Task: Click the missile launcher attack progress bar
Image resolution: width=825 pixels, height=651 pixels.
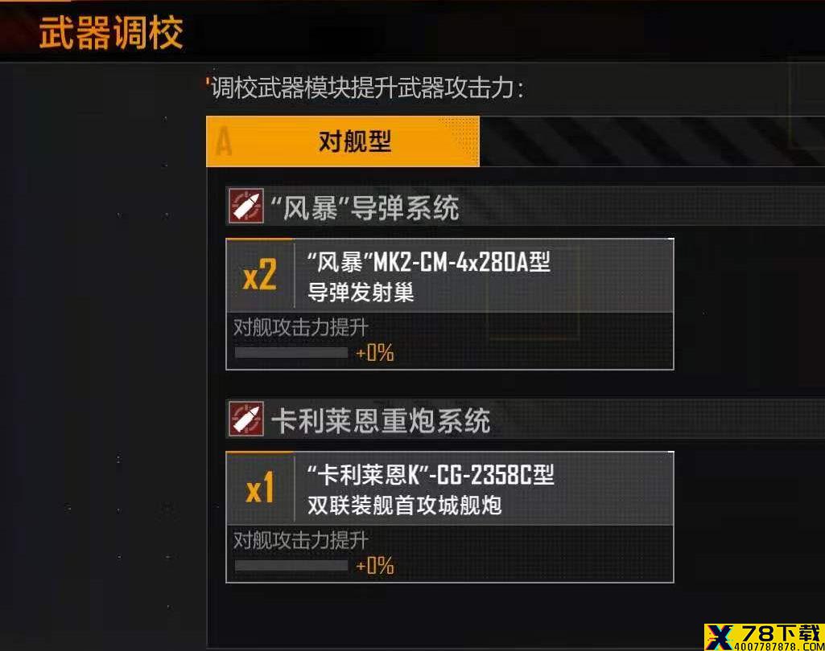Action: (x=291, y=352)
